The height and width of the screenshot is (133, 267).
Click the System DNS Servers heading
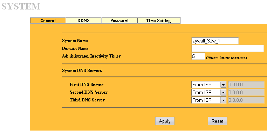(82, 71)
